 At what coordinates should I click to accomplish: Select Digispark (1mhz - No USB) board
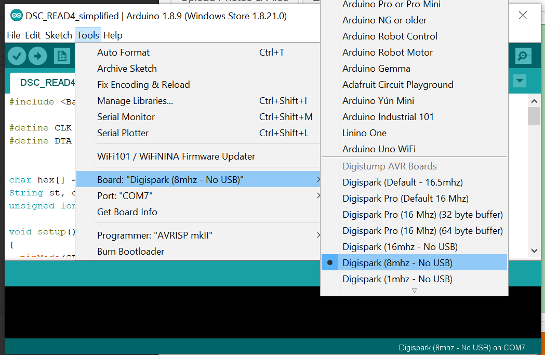coord(414,279)
